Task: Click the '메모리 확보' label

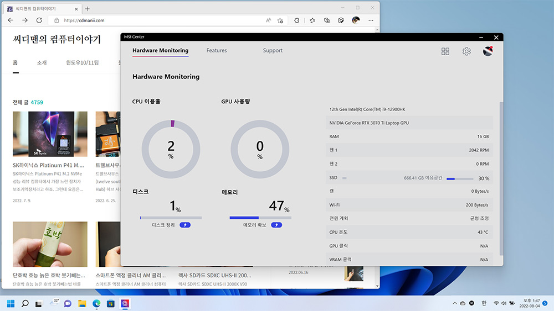Action: (255, 225)
